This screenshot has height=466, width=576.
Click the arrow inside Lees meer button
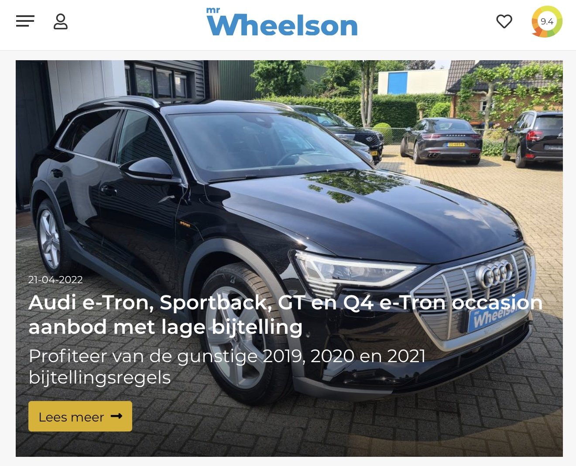(117, 416)
